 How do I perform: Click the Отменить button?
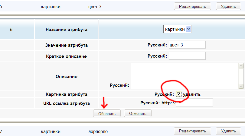point(138,113)
